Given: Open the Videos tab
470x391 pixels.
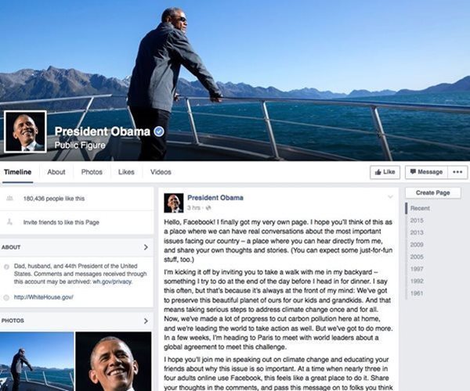Looking at the screenshot, I should [161, 172].
